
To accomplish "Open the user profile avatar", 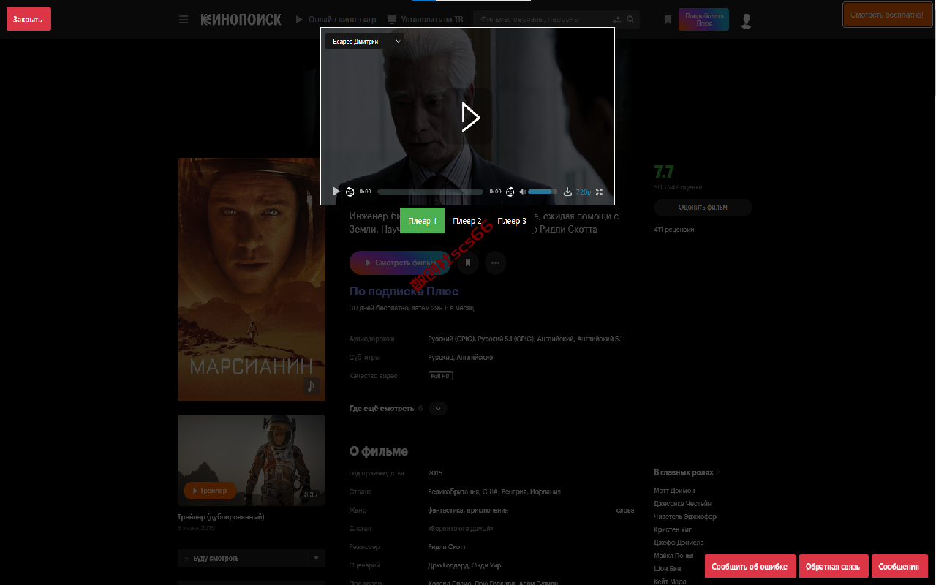I will pyautogui.click(x=746, y=20).
